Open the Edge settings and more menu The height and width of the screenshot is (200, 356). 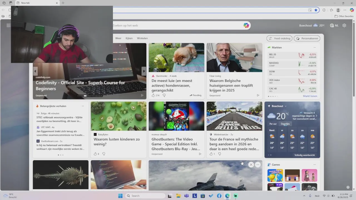click(345, 10)
